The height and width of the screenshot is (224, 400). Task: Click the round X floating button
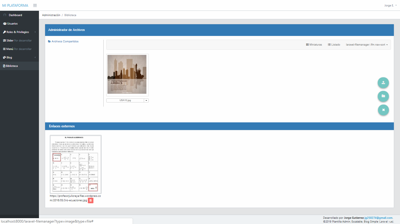(383, 110)
